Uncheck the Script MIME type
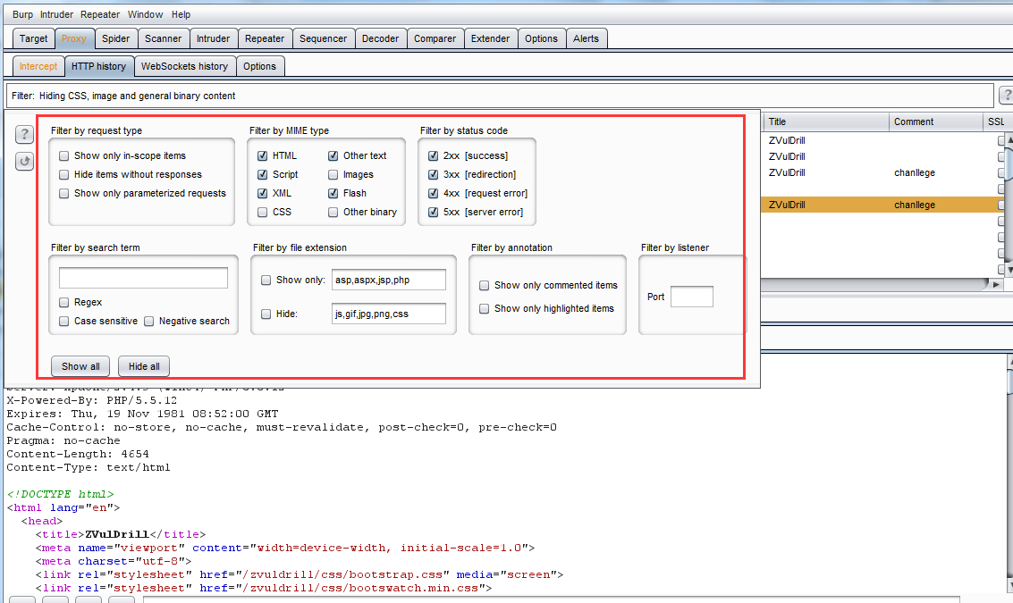This screenshot has height=603, width=1013. point(262,174)
